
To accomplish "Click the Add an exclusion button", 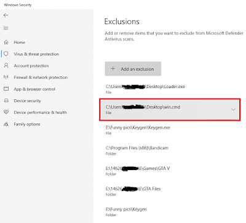I will click(133, 69).
